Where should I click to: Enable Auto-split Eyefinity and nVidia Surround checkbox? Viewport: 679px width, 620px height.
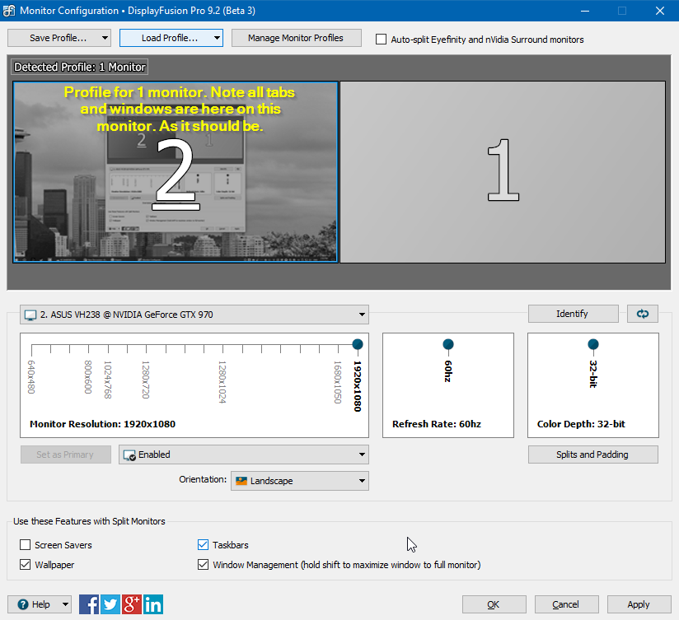(x=381, y=39)
